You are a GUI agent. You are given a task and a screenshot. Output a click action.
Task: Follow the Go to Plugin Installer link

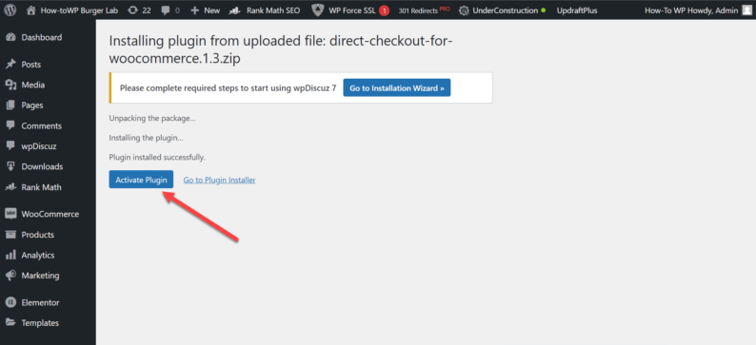(x=219, y=180)
